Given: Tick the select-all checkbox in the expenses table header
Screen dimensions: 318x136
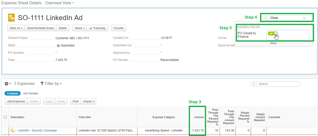Looking at the screenshot, I should click(x=5, y=117).
